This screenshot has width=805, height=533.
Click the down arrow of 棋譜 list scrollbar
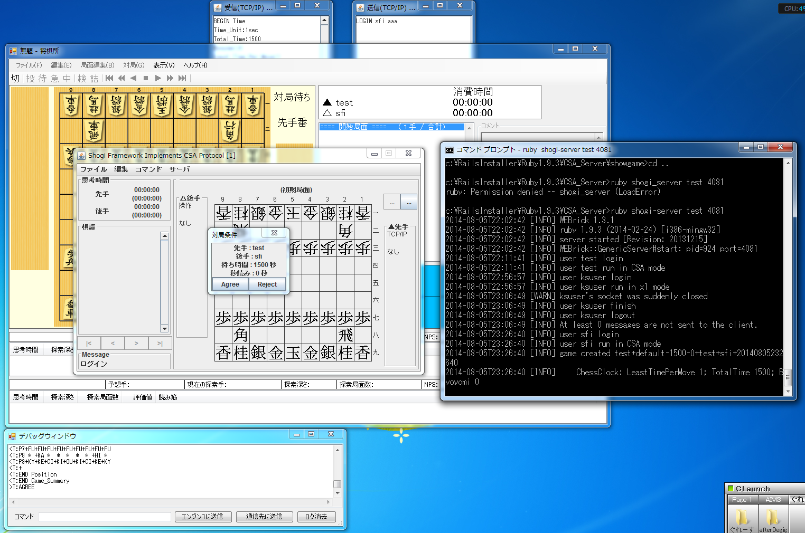point(165,329)
